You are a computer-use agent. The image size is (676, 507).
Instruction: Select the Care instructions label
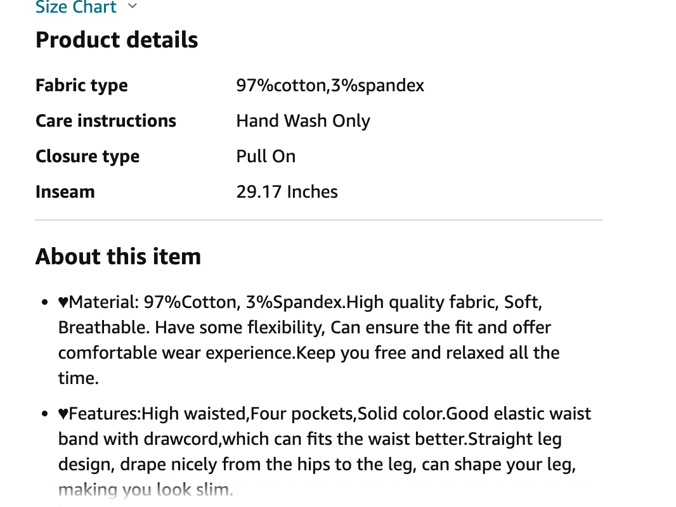click(106, 121)
